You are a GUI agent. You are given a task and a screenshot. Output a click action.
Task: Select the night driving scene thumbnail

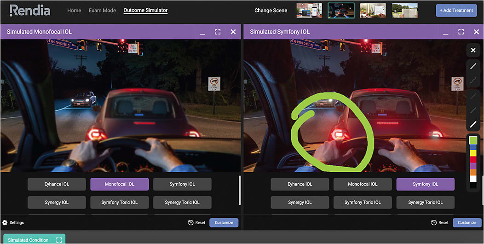(341, 11)
